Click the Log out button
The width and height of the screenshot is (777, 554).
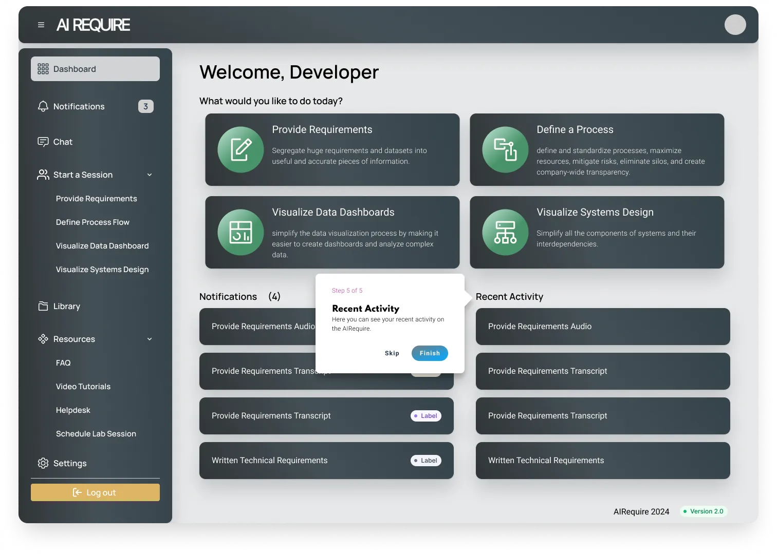[95, 492]
